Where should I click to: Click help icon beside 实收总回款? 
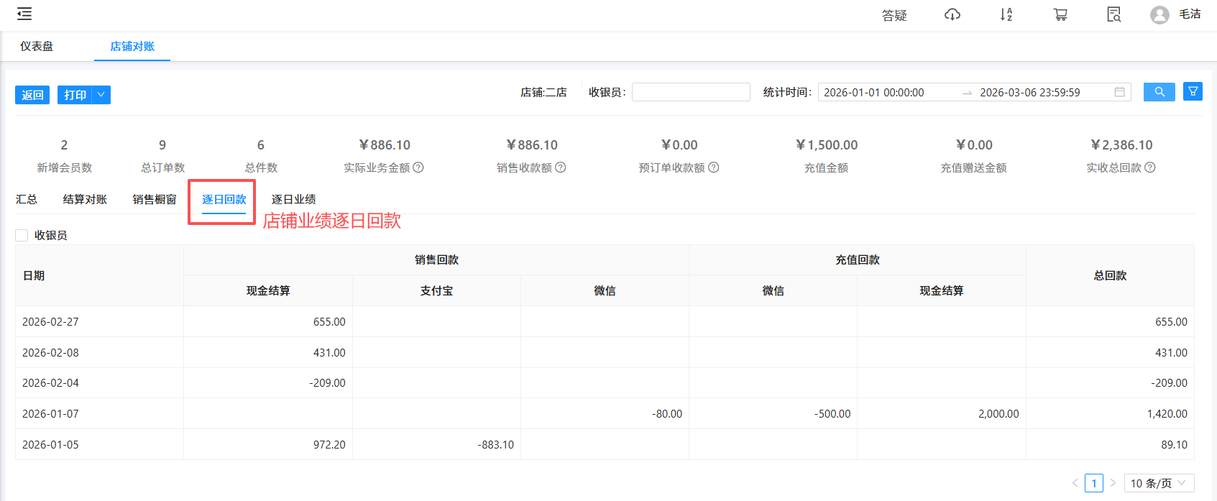pyautogui.click(x=1150, y=167)
